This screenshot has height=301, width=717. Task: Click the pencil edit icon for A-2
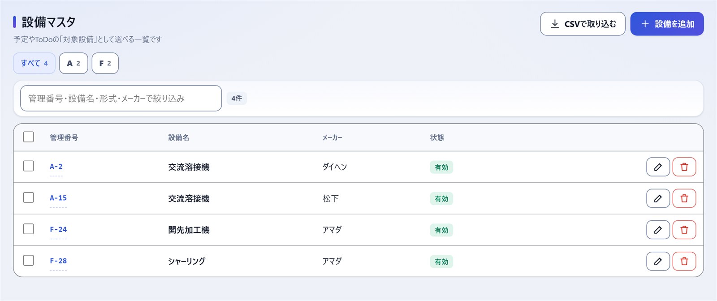(658, 167)
